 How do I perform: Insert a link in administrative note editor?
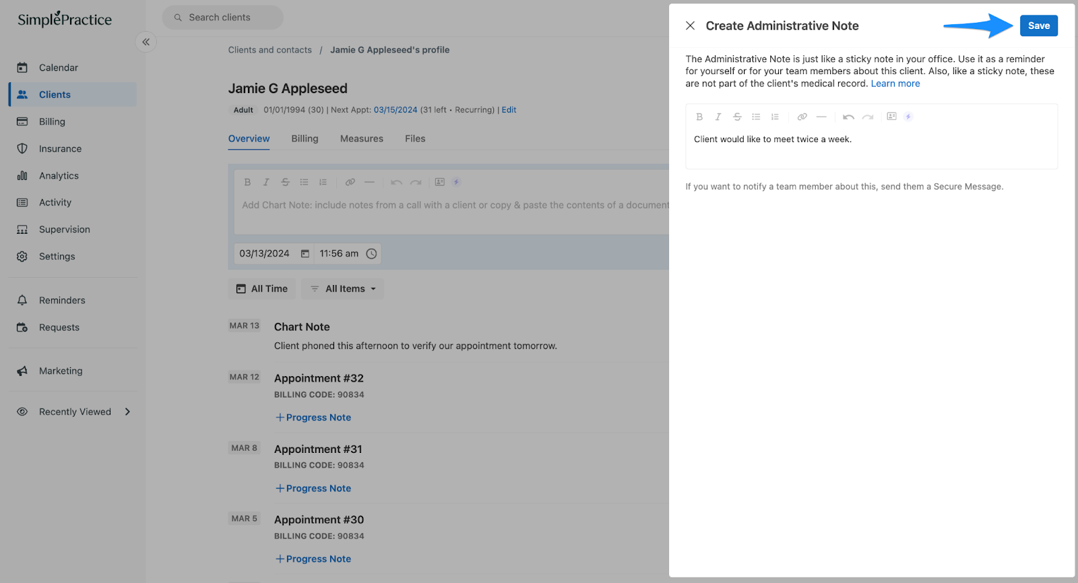tap(802, 117)
